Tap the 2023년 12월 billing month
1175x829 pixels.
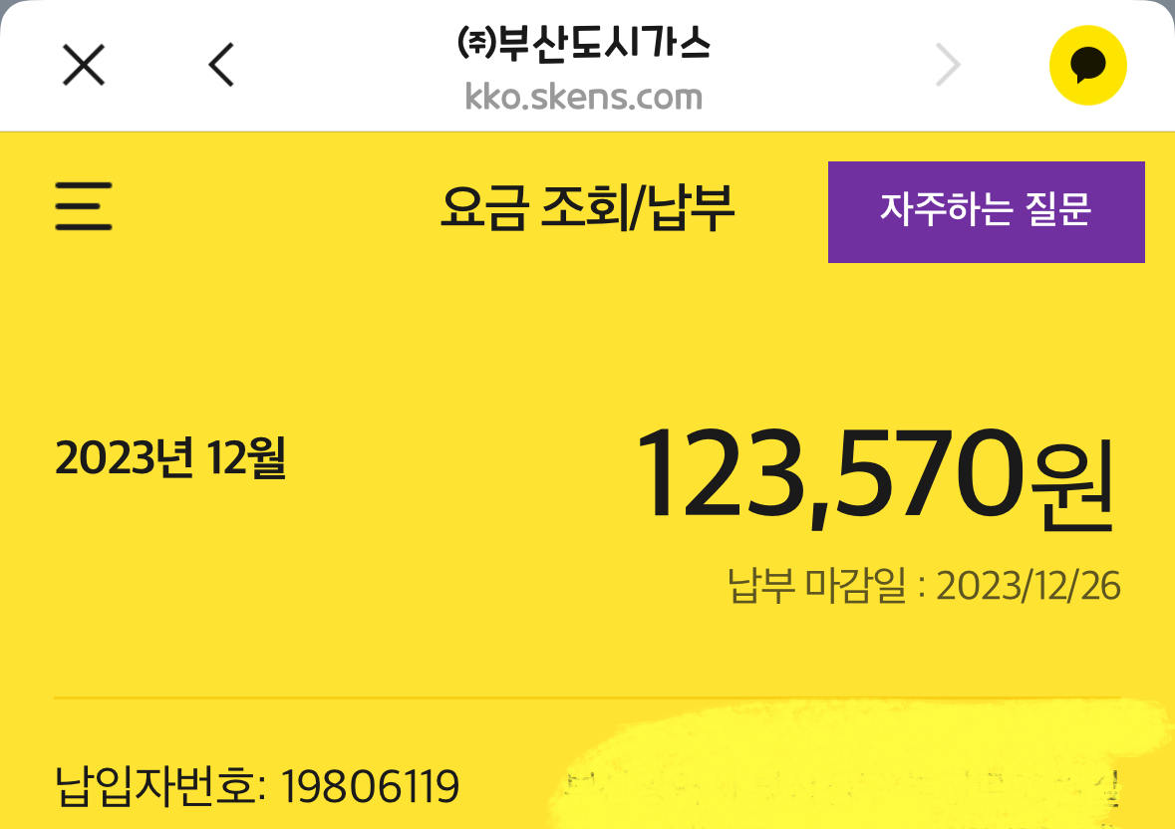[170, 458]
